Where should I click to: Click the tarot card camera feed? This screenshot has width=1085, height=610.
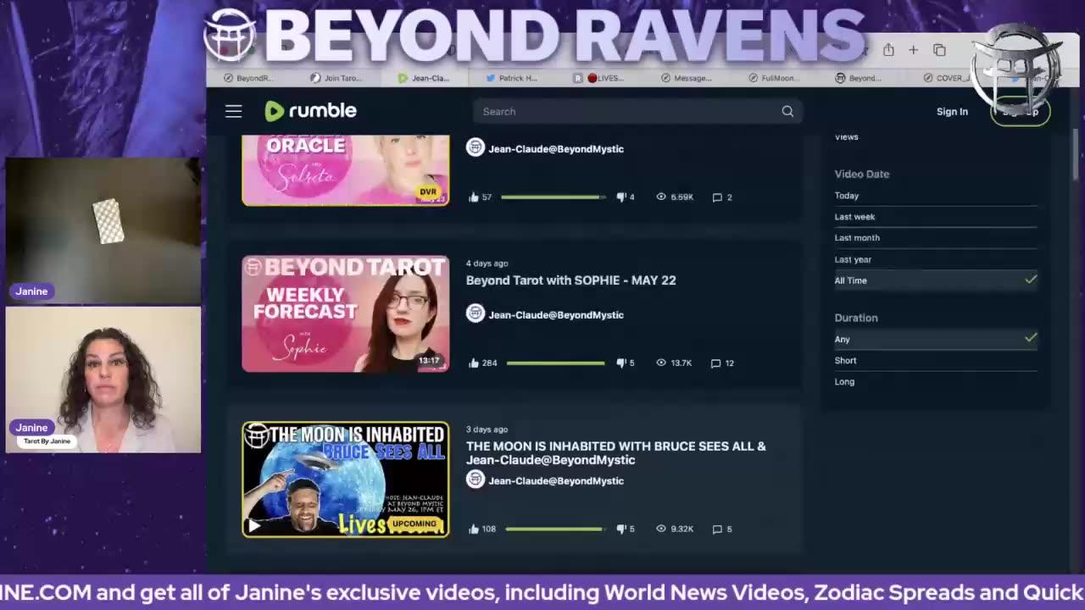(x=103, y=230)
